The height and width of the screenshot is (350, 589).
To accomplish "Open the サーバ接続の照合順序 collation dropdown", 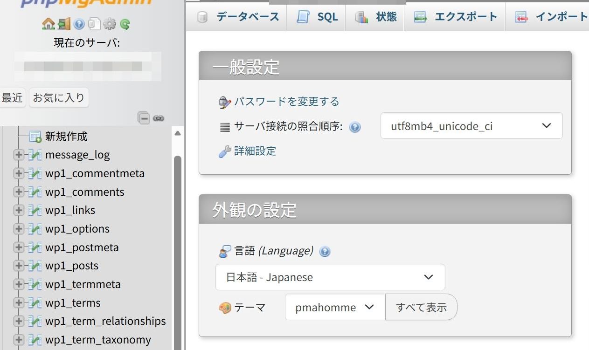I will tap(471, 126).
